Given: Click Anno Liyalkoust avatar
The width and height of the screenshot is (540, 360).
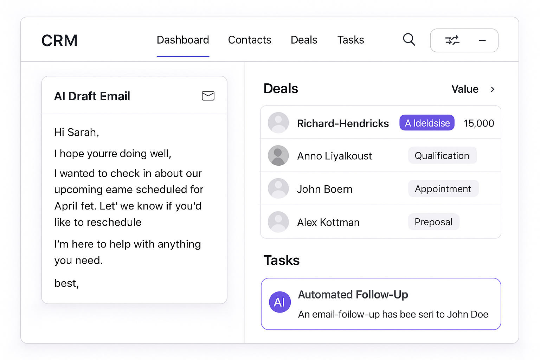Looking at the screenshot, I should [x=278, y=155].
